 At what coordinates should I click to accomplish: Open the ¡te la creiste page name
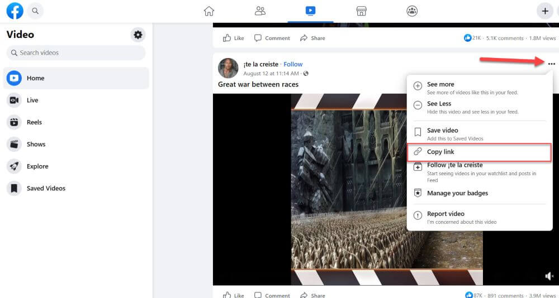tap(261, 64)
